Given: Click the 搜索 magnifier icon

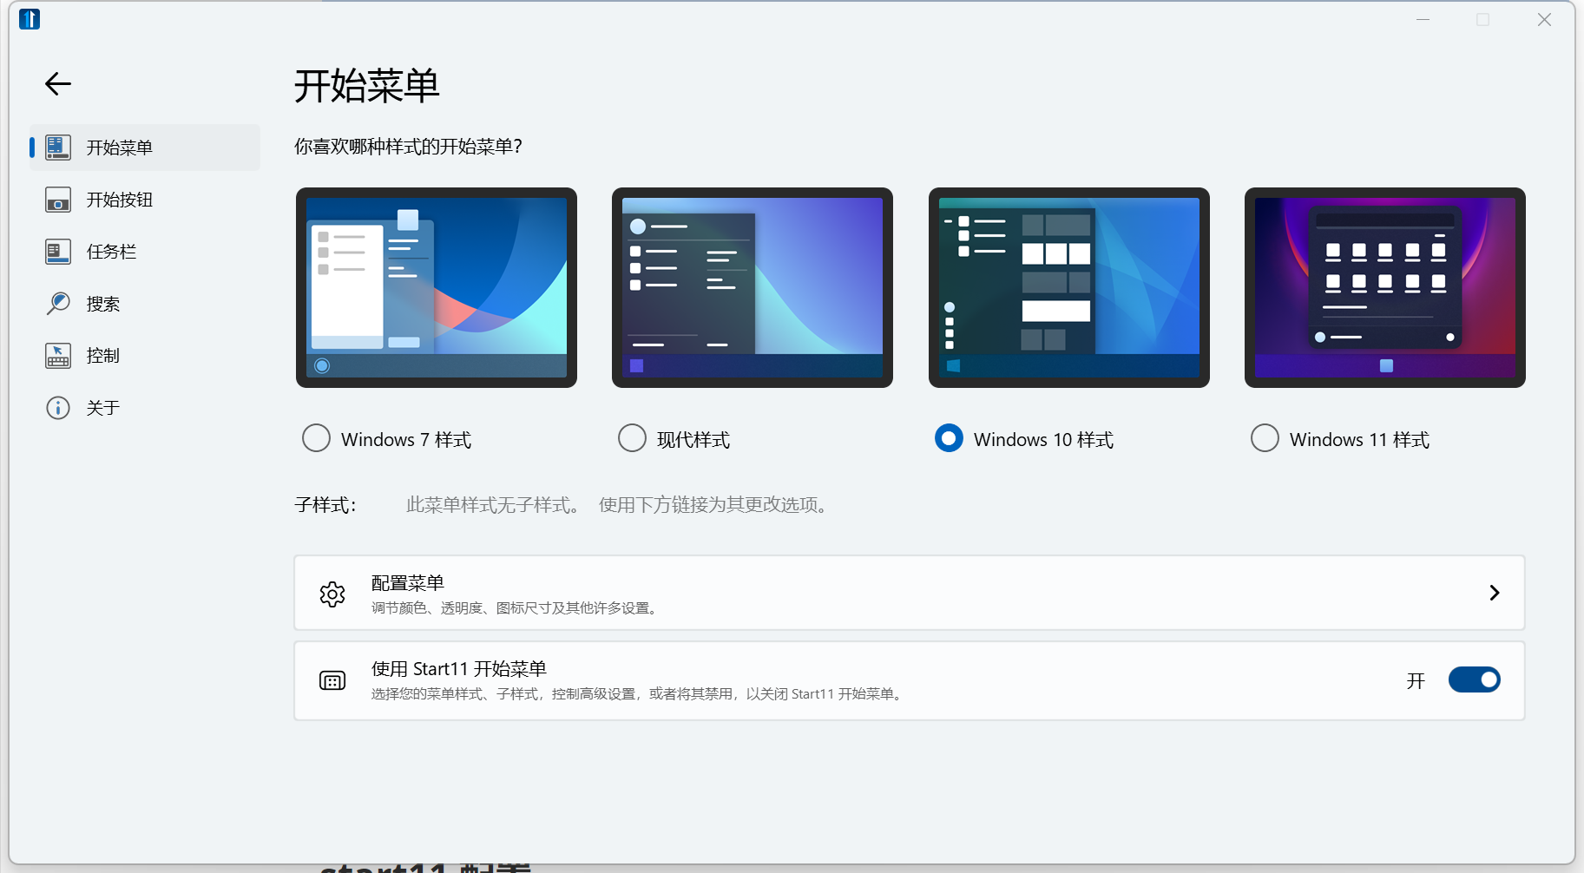Looking at the screenshot, I should click(58, 304).
